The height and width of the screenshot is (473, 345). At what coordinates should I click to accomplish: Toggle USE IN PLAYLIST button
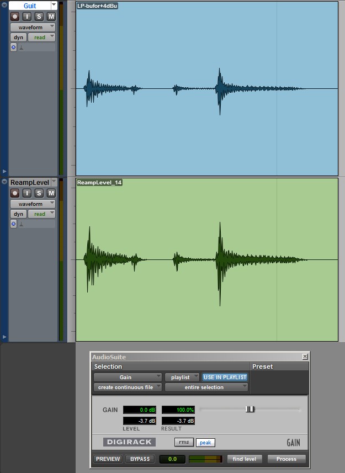click(225, 378)
